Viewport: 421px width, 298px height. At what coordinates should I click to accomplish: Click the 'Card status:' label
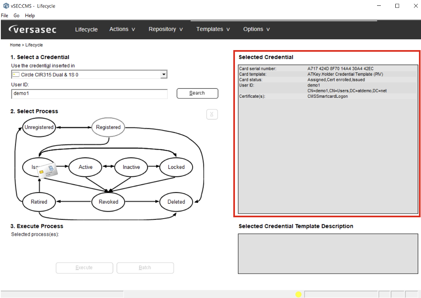[251, 79]
